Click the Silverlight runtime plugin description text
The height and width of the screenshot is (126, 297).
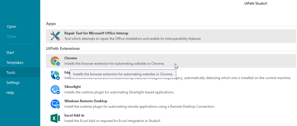tap(119, 92)
